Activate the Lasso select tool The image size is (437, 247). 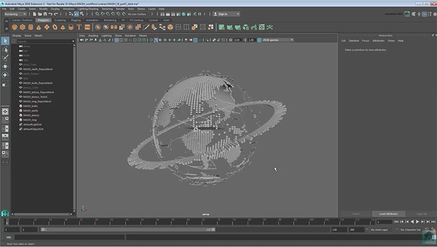pyautogui.click(x=5, y=50)
